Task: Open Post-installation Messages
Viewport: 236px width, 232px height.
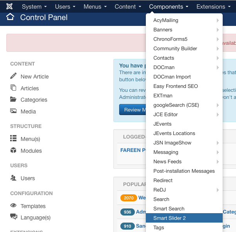Action: (x=184, y=171)
